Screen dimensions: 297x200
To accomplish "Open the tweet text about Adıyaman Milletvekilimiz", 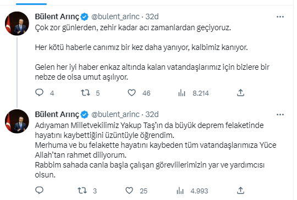I will [x=155, y=150].
